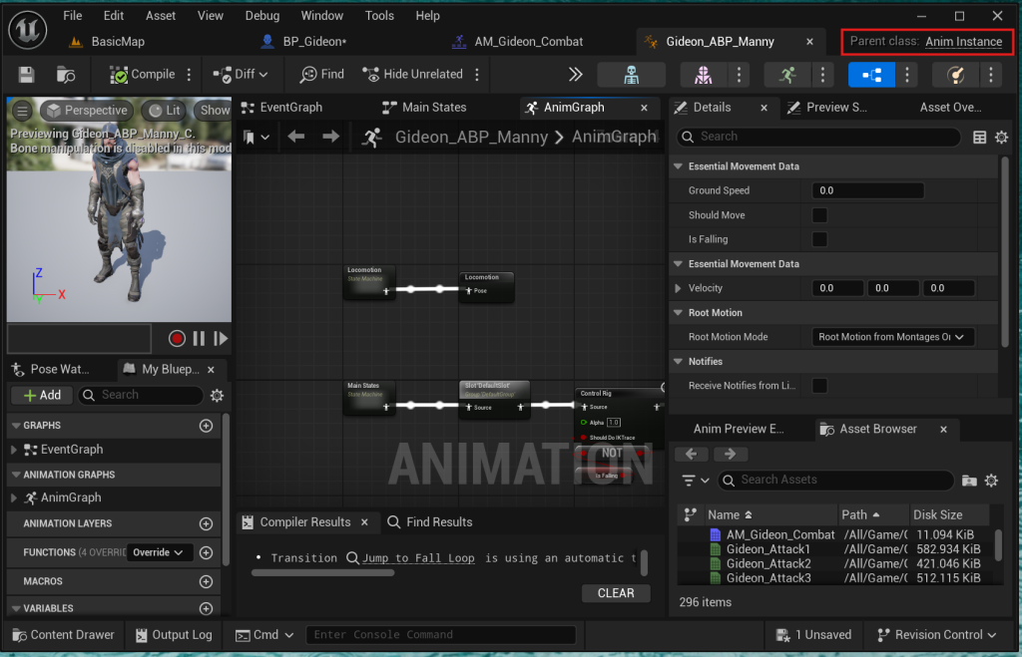Select the highlighted Blueprint editor mode icon
The width and height of the screenshot is (1022, 657).
[x=871, y=74]
